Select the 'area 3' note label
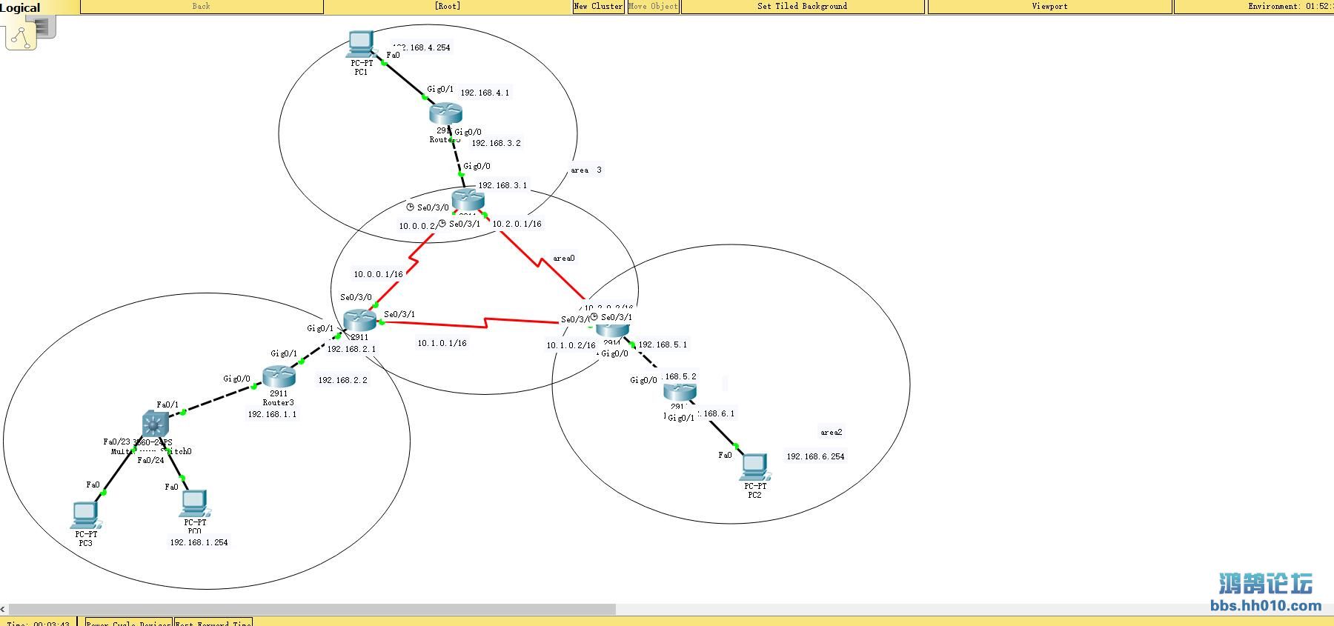Screen dimensions: 1334x626 [x=586, y=170]
